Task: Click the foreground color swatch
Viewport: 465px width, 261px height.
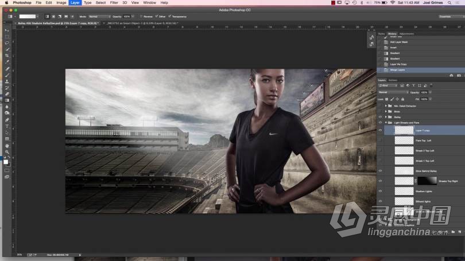Action: [6, 162]
